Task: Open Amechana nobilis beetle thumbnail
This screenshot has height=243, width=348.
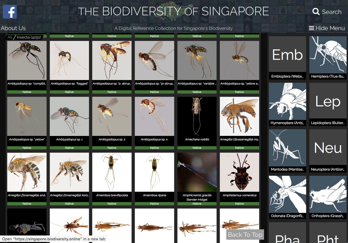Action: (x=197, y=116)
